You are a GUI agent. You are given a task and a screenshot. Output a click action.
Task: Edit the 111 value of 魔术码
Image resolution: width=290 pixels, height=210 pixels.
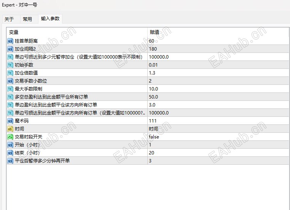pyautogui.click(x=218, y=121)
